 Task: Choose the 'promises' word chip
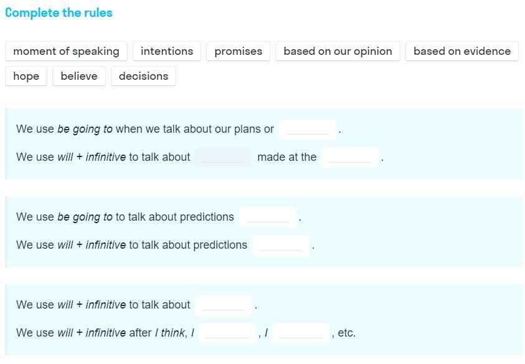[x=238, y=51]
